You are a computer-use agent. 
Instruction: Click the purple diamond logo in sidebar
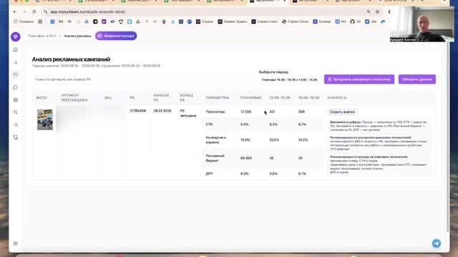pos(16,36)
